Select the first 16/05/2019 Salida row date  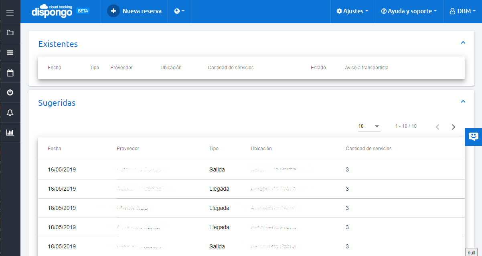[62, 169]
